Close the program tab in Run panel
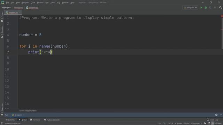The width and height of the screenshot is (223, 125). (24, 115)
